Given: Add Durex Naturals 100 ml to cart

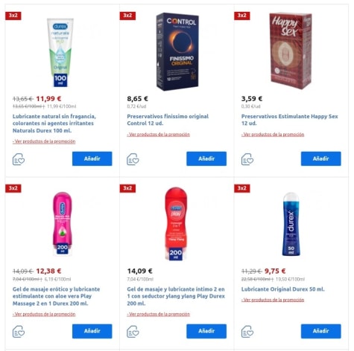Looking at the screenshot, I should tap(92, 158).
